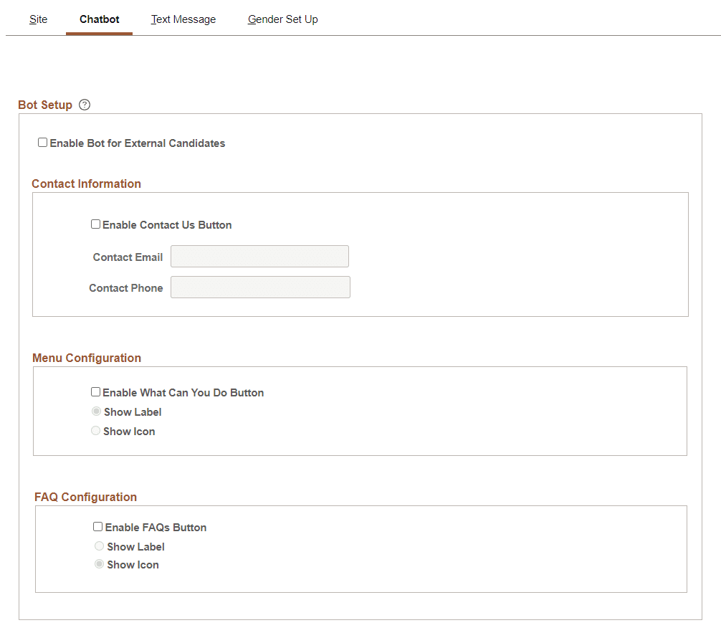Click the Bot Setup heading text
This screenshot has width=721, height=638.
point(45,105)
